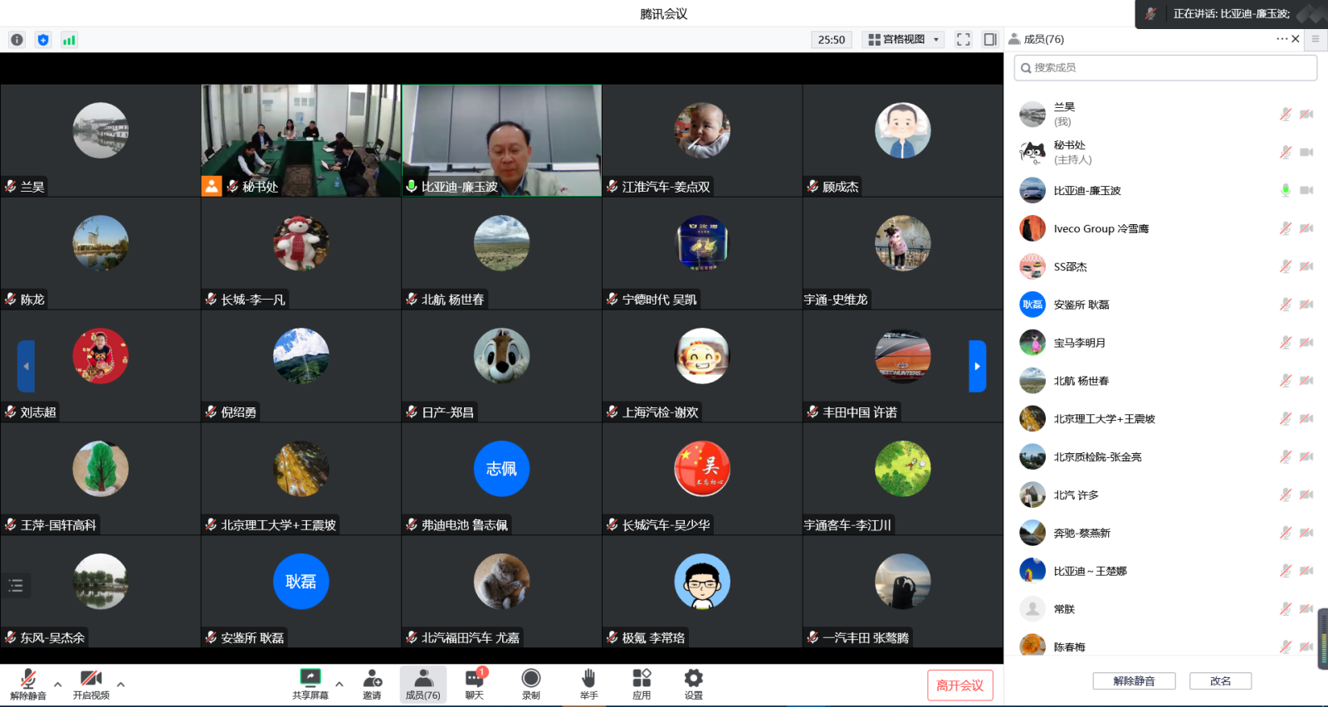Start recording with the 录制 icon
Viewport: 1328px width, 707px height.
531,684
